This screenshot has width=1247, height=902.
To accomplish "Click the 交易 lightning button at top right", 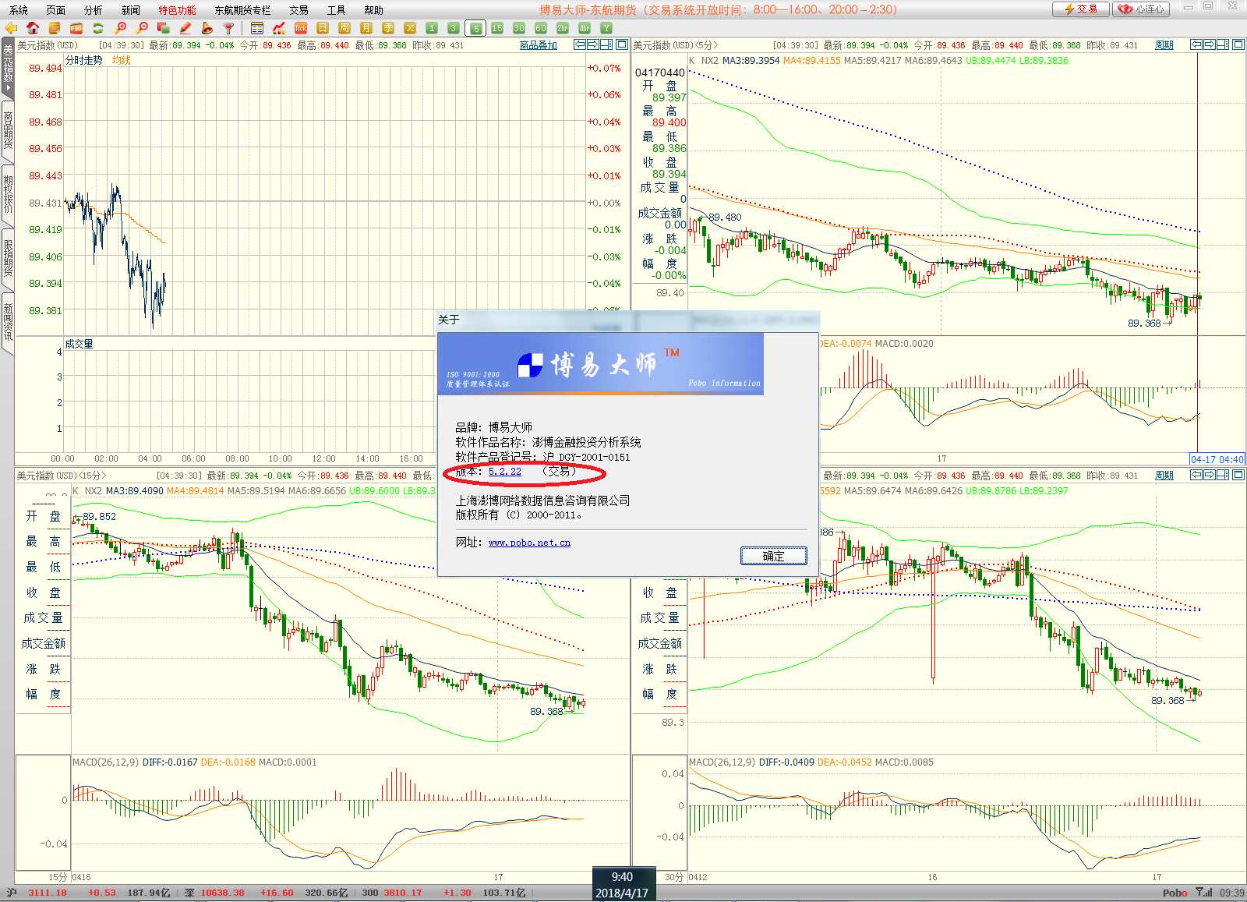I will pos(1081,9).
